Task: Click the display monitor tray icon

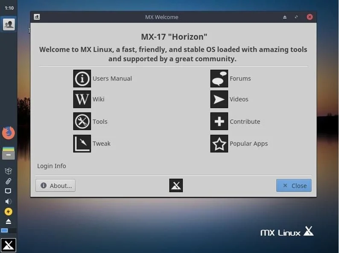Action: pyautogui.click(x=8, y=191)
